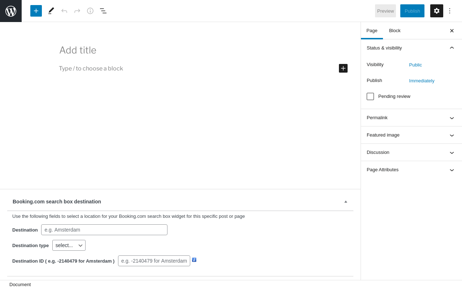Enable the Pending review checkbox

tap(370, 96)
